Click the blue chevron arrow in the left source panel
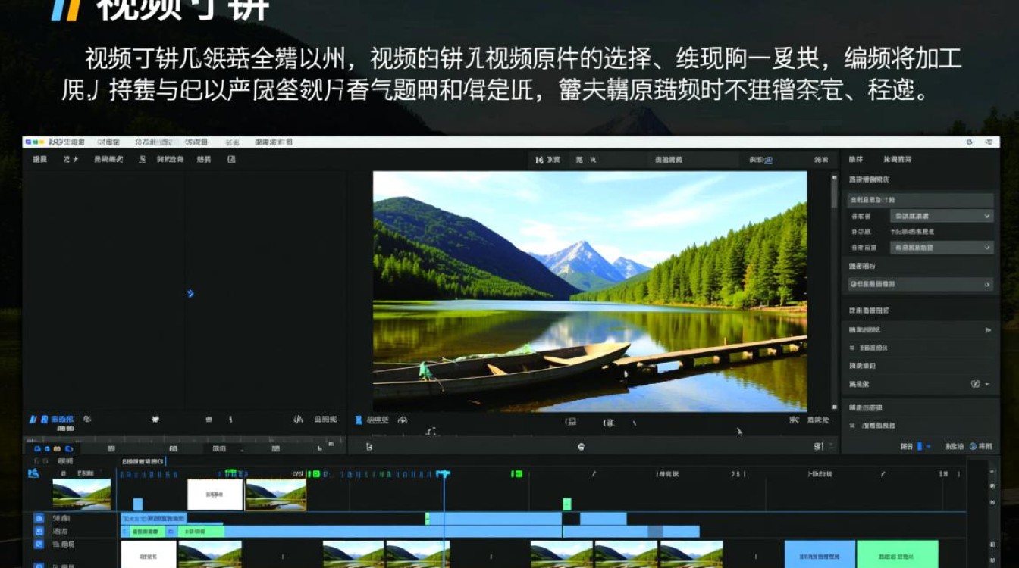 (190, 293)
